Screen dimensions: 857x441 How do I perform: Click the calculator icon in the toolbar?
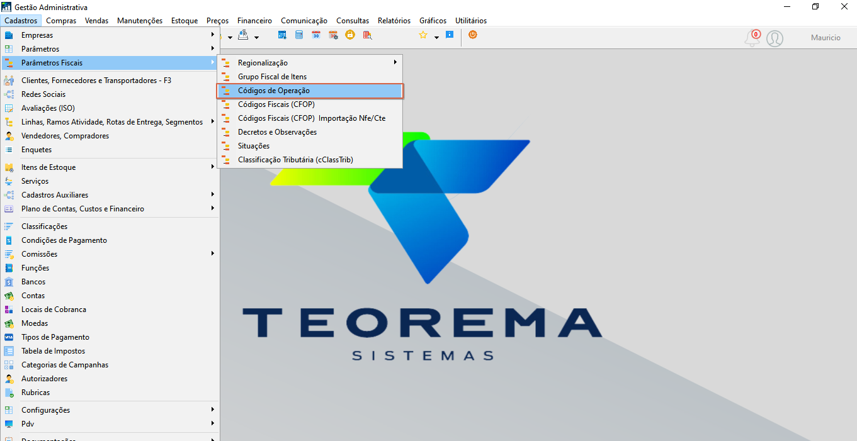coord(300,35)
